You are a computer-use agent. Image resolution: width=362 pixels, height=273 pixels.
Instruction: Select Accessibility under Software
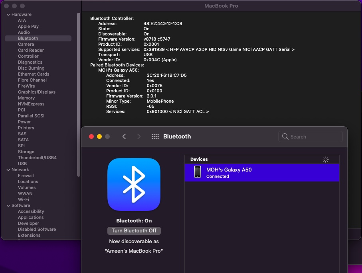pos(31,212)
